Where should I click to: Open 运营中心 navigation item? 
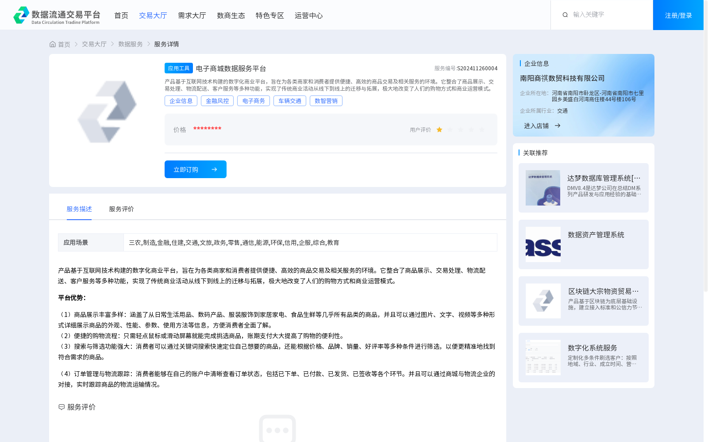tap(309, 15)
